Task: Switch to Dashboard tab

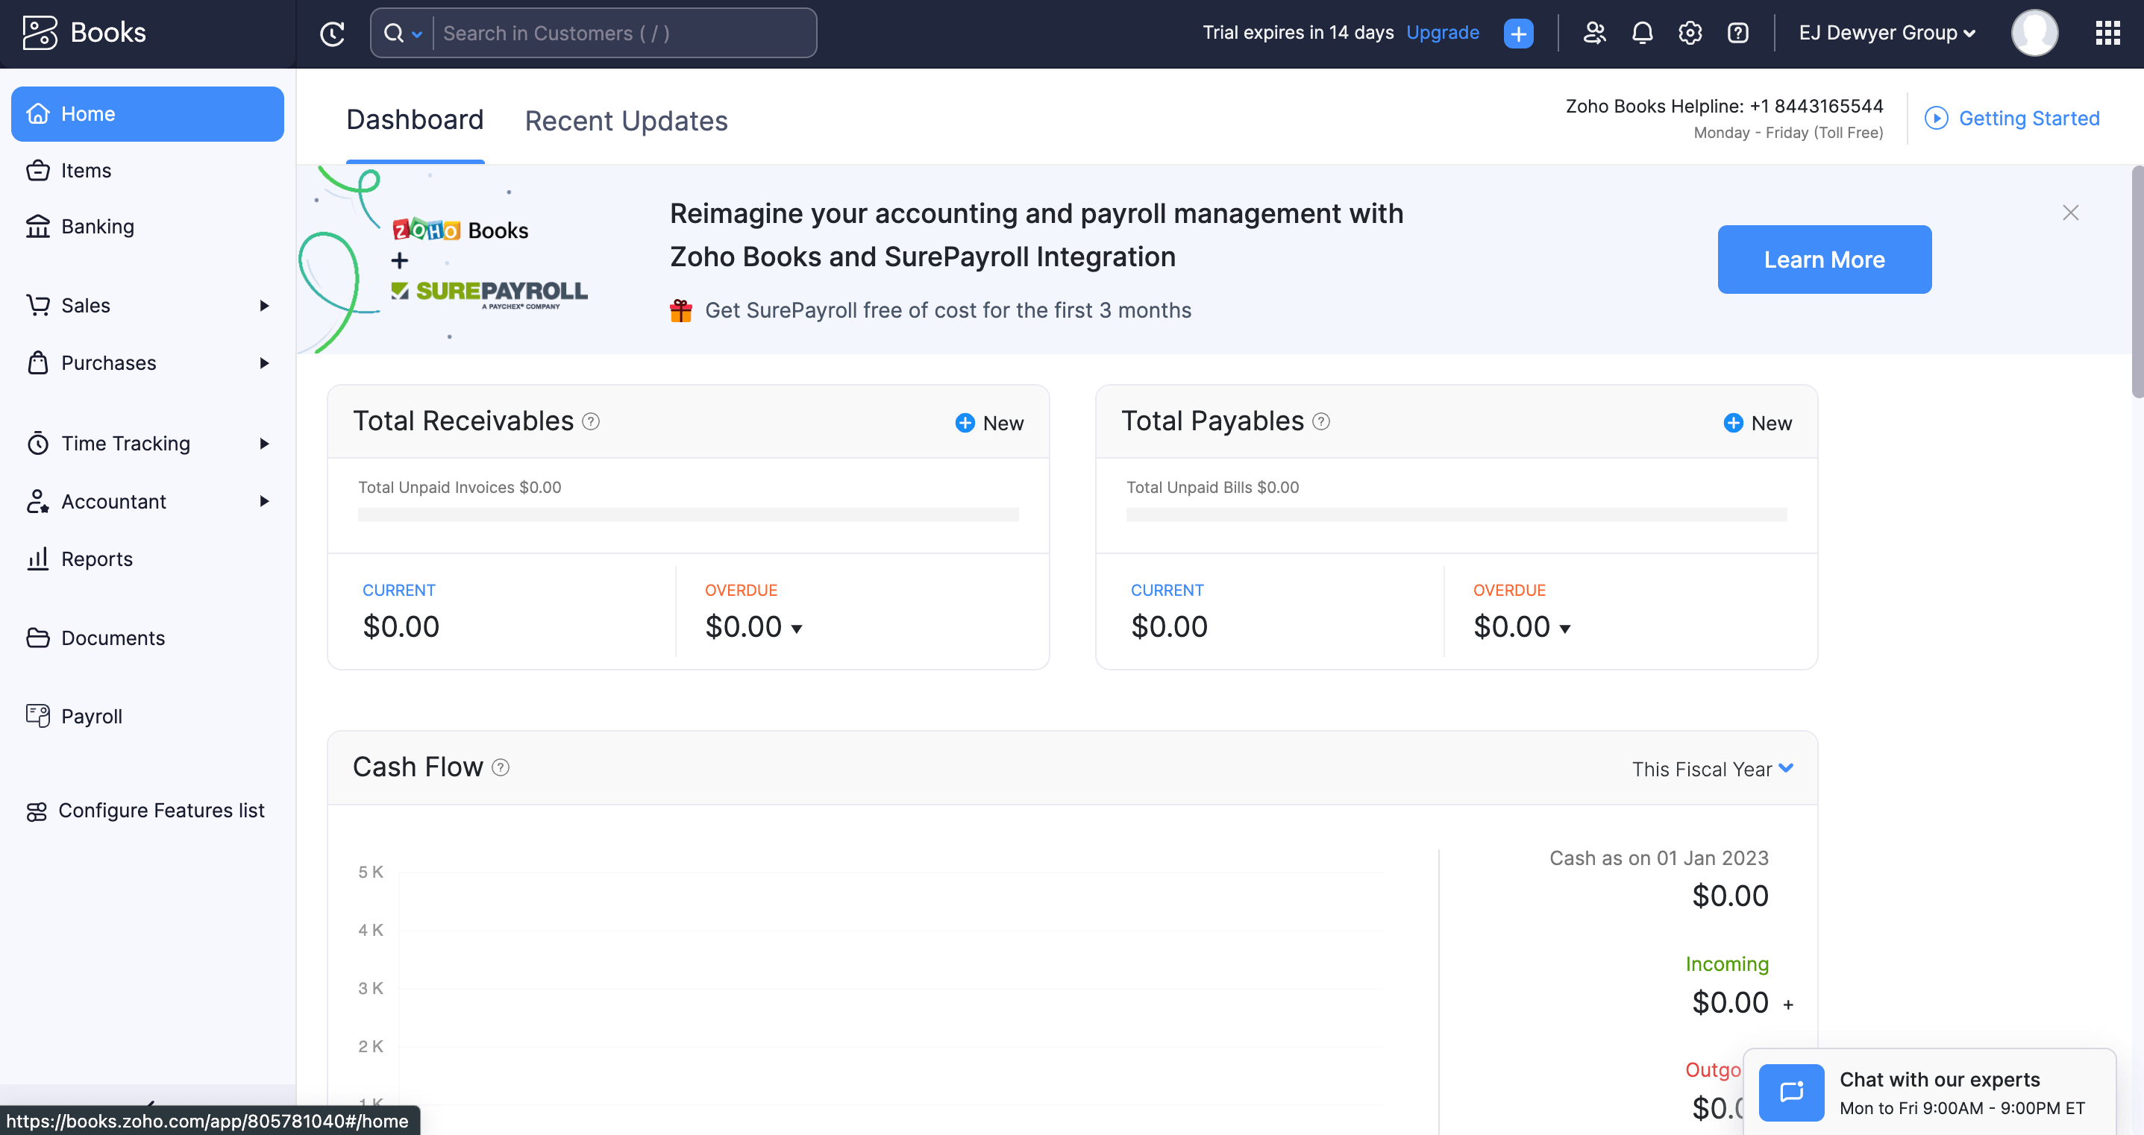Action: click(415, 120)
